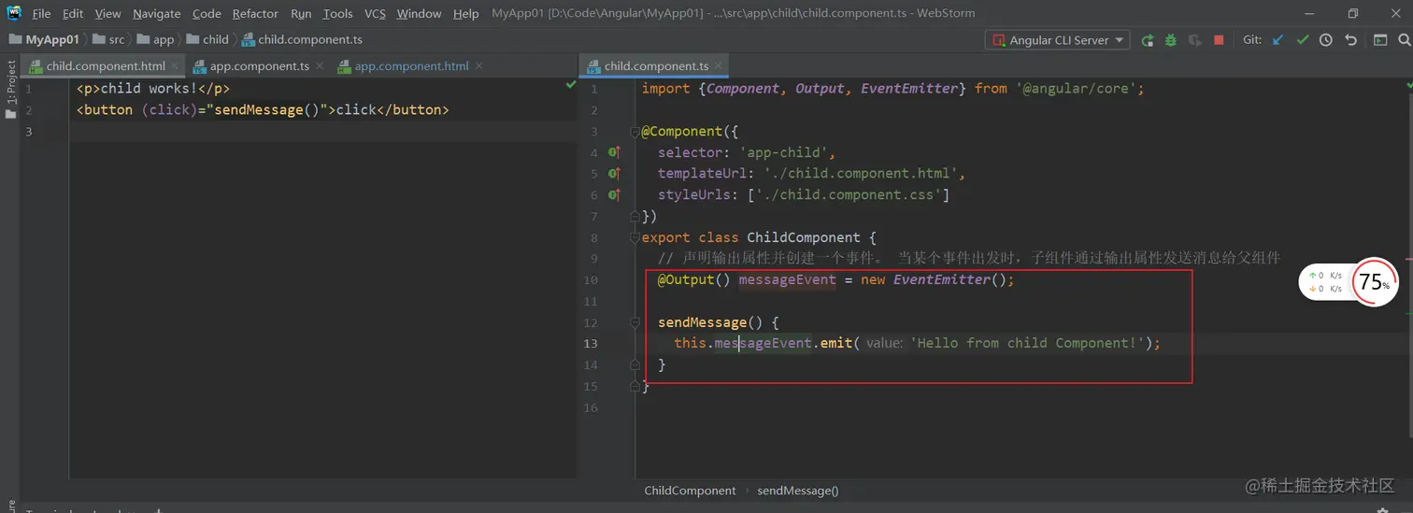Click the '@angular/core' import path
Viewport: 1413px width, 513px height.
pyautogui.click(x=1076, y=89)
